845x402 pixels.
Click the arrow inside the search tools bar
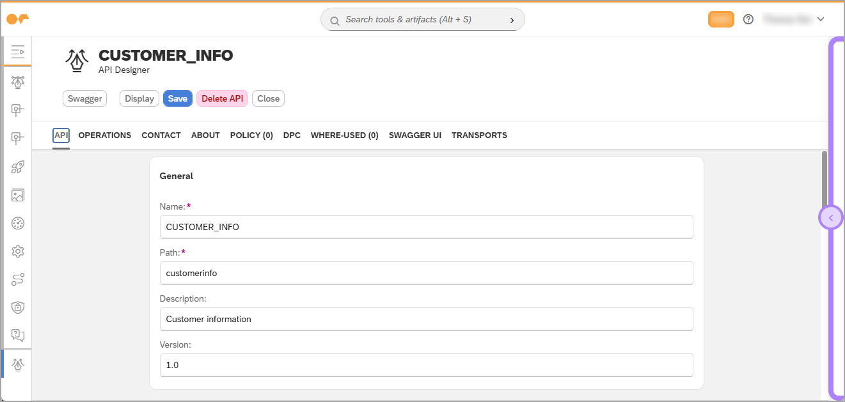[511, 20]
